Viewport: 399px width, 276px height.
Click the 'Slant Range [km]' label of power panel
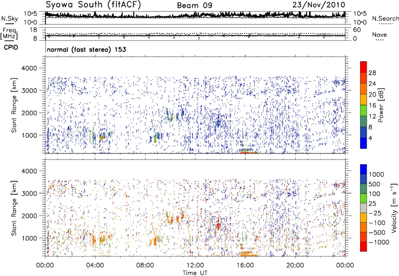(x=14, y=105)
